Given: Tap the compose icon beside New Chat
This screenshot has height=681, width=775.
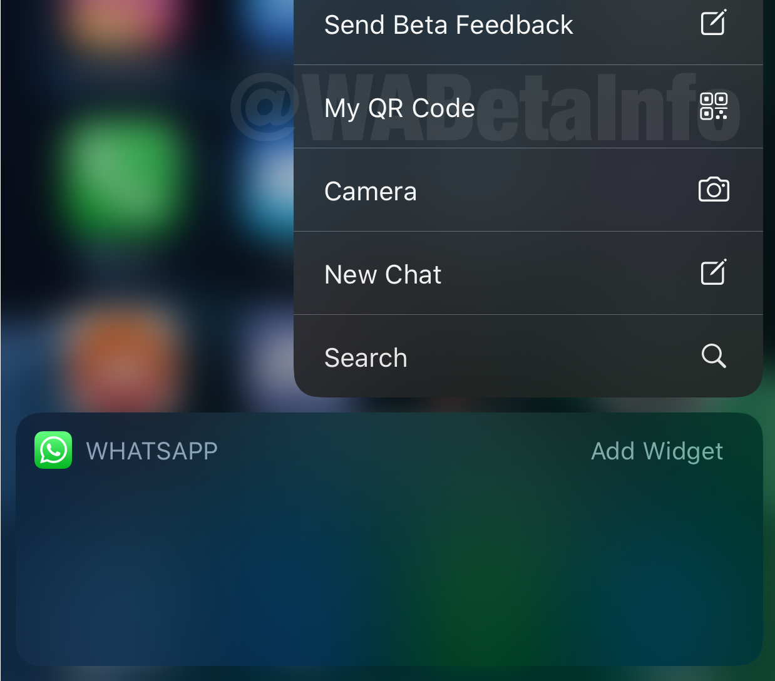Looking at the screenshot, I should tap(713, 272).
